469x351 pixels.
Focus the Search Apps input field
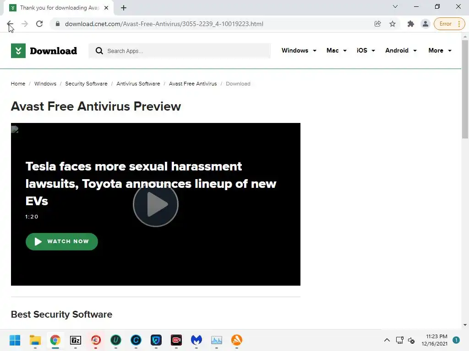(180, 51)
